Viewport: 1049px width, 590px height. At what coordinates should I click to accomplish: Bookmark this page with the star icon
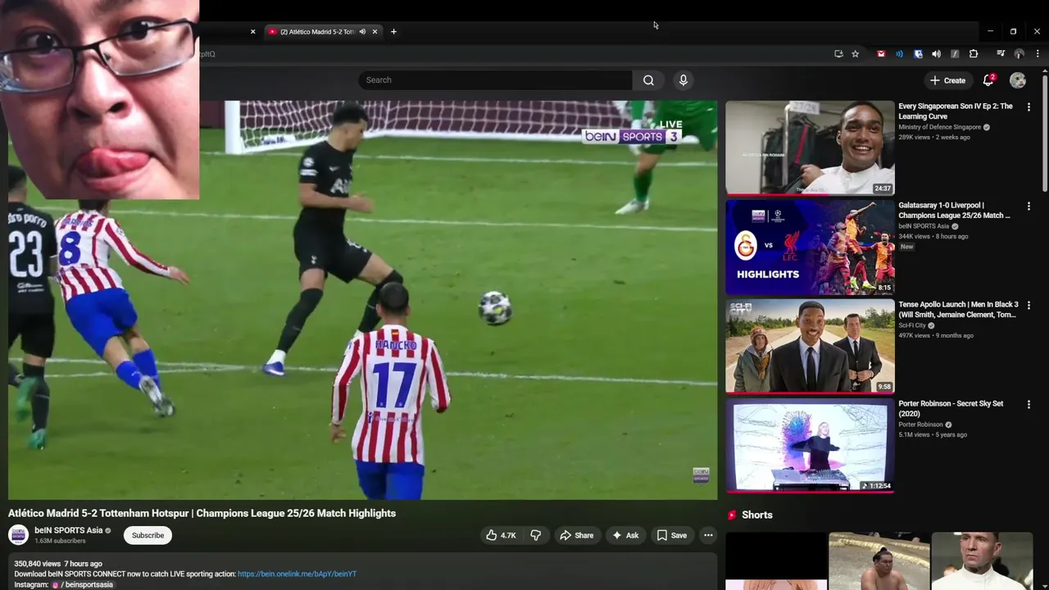855,54
